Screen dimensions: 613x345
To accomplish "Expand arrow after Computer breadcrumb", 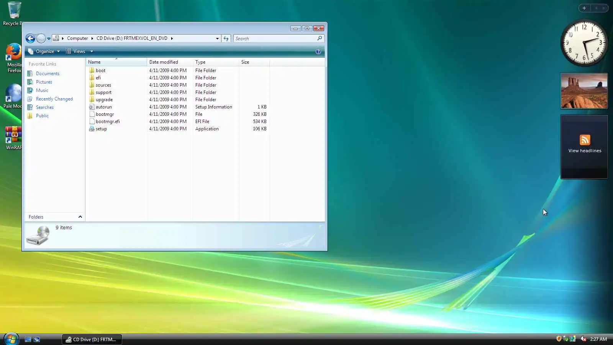I will pos(92,38).
